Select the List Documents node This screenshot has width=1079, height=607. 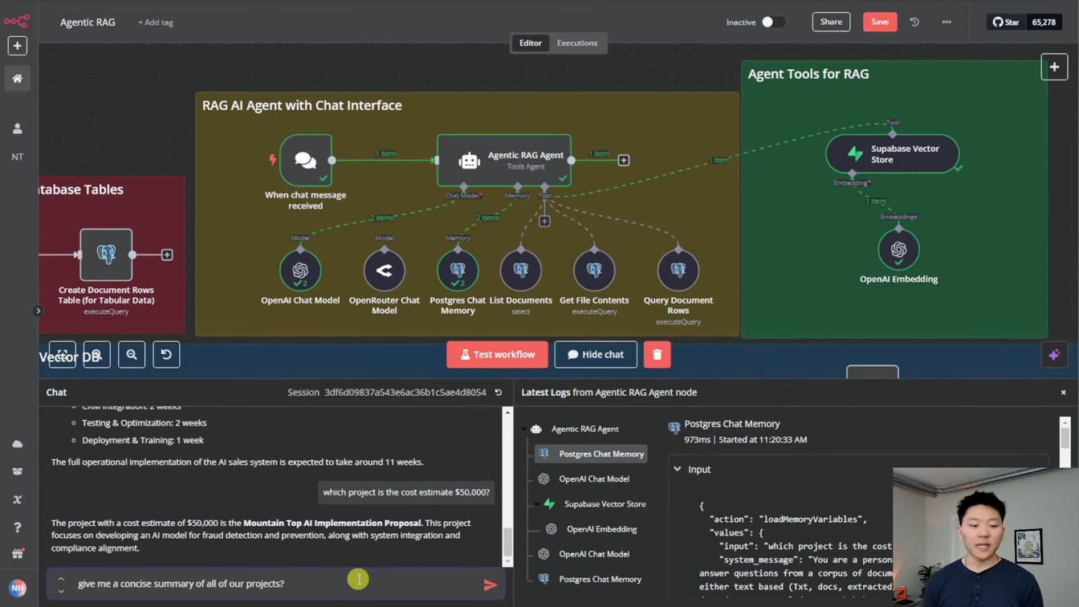click(521, 271)
